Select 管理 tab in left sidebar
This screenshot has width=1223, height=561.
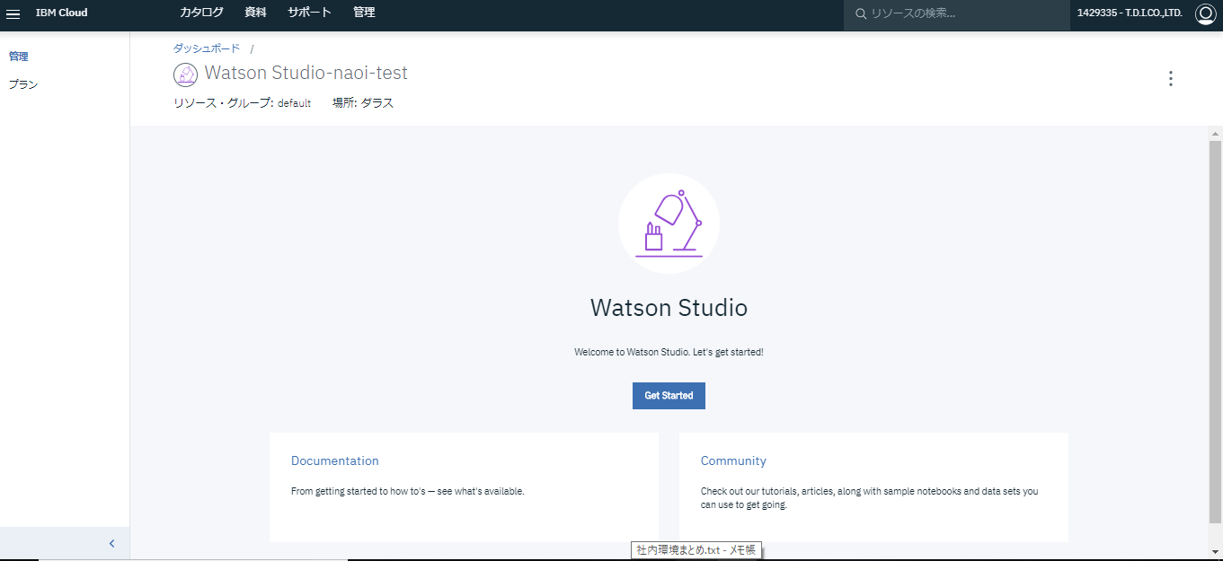[19, 57]
